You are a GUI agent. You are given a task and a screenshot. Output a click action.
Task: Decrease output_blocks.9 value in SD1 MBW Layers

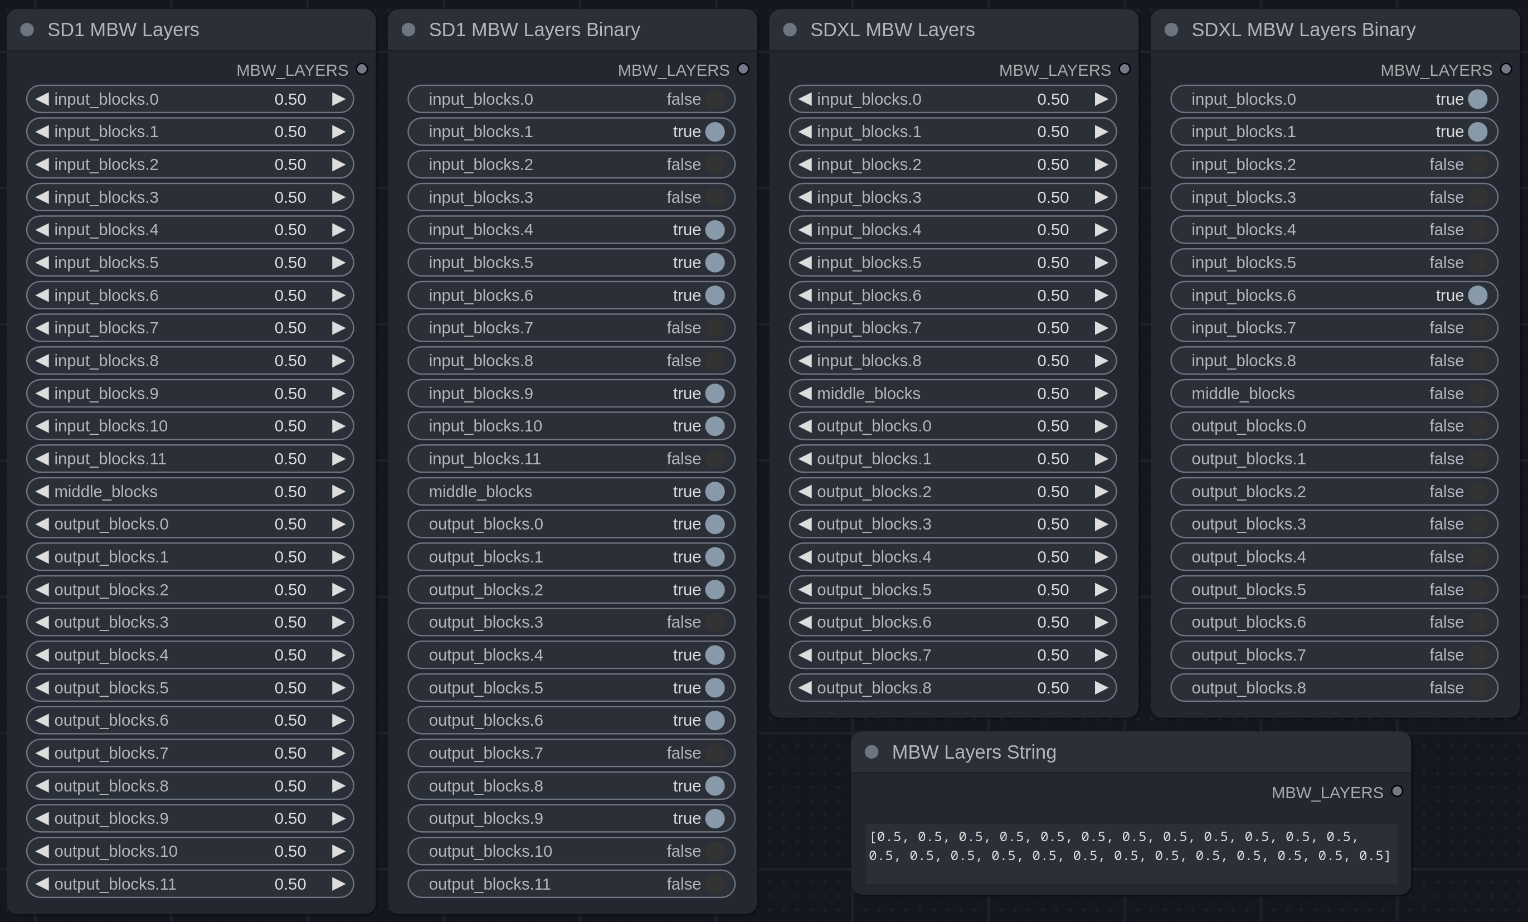42,818
